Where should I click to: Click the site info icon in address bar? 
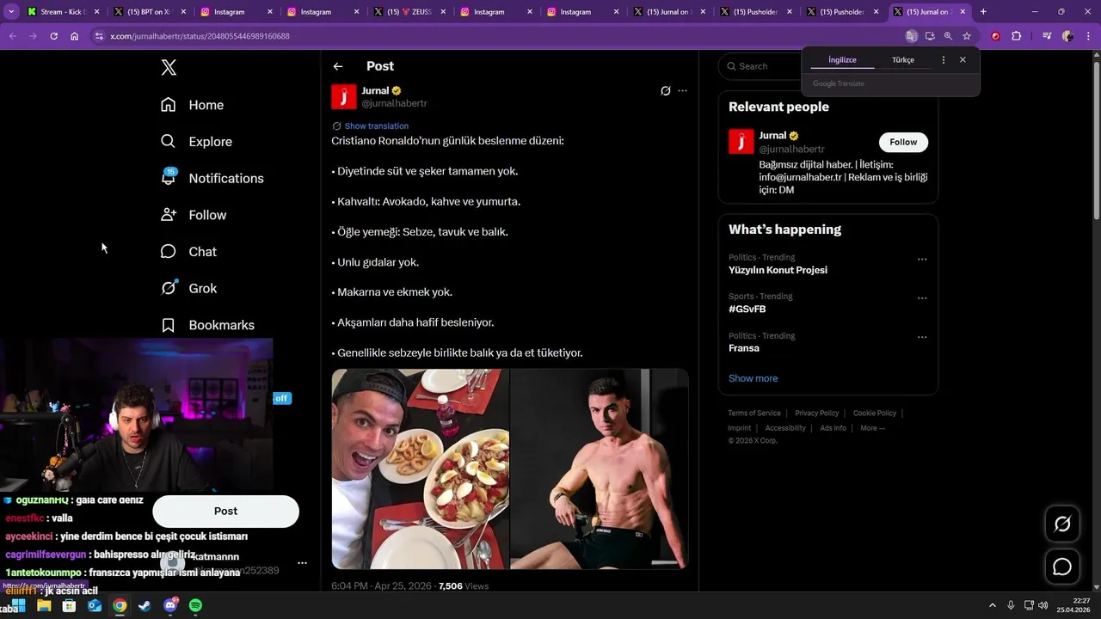click(x=99, y=36)
